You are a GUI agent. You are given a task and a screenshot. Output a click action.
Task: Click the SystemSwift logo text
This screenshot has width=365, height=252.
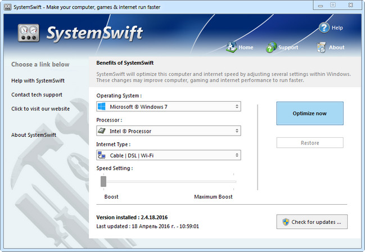94,33
